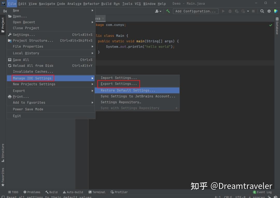Click Exit in File menu
Viewport: 280px width, 198px height.
pos(51,116)
